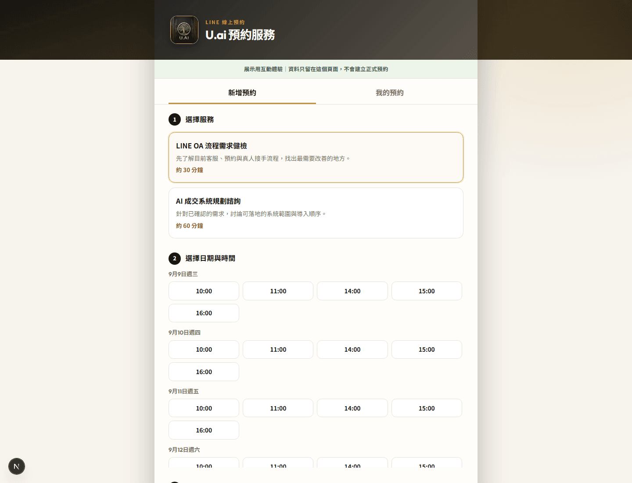
Task: Book the 14:00 slot on 9月9日週三
Action: [x=352, y=291]
